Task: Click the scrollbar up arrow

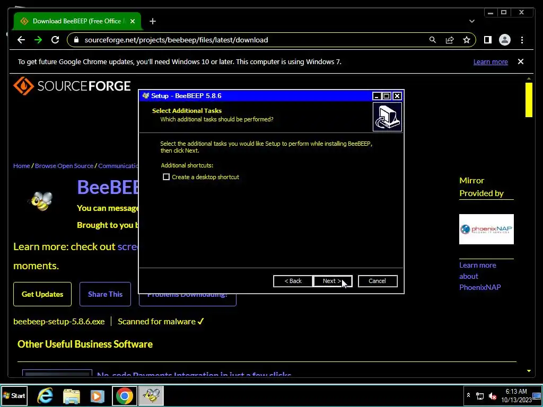Action: [529, 78]
